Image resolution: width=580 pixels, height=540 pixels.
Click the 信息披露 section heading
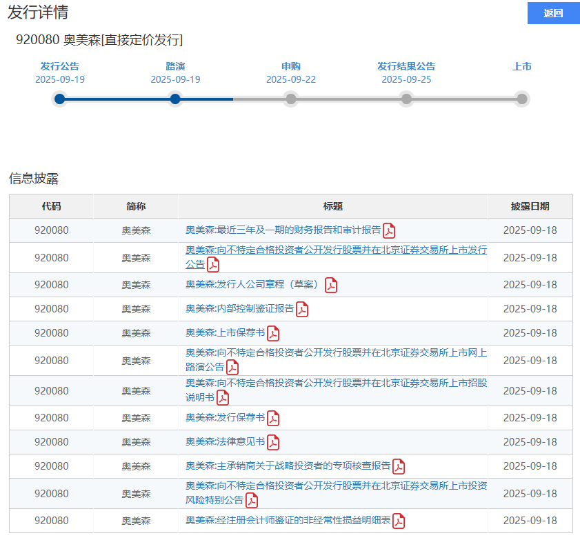pos(34,178)
